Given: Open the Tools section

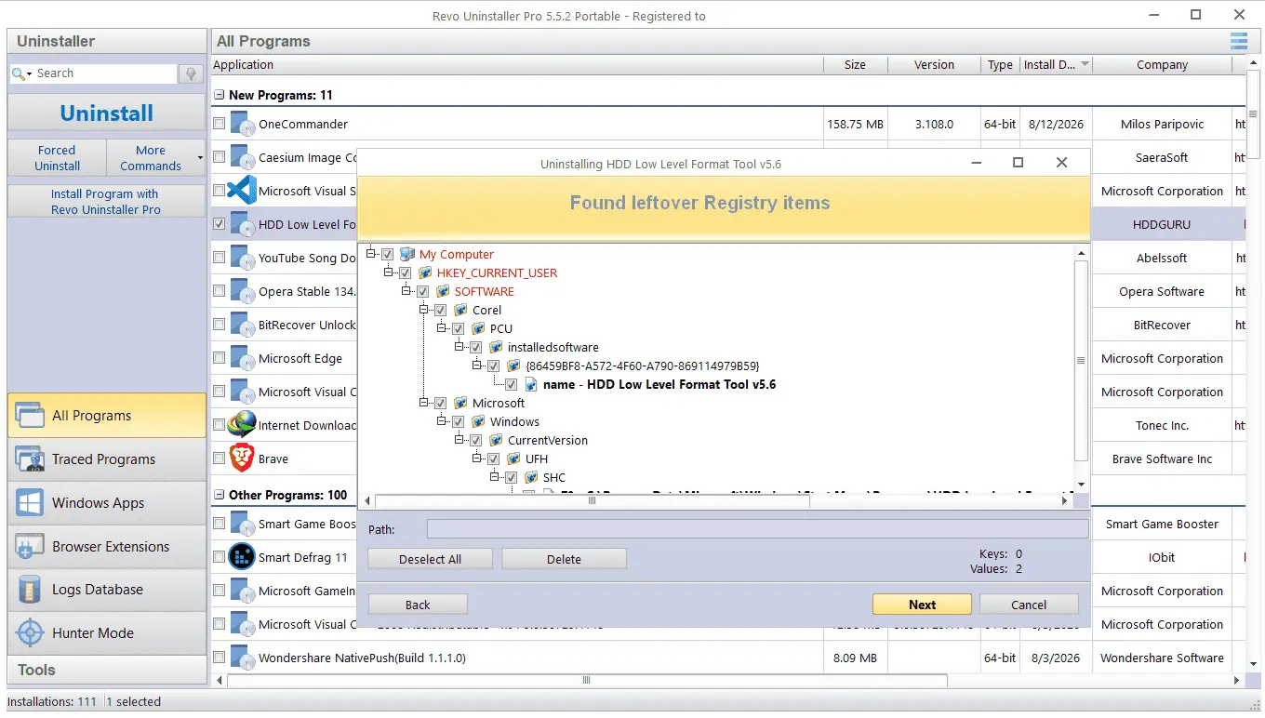Looking at the screenshot, I should click(107, 670).
